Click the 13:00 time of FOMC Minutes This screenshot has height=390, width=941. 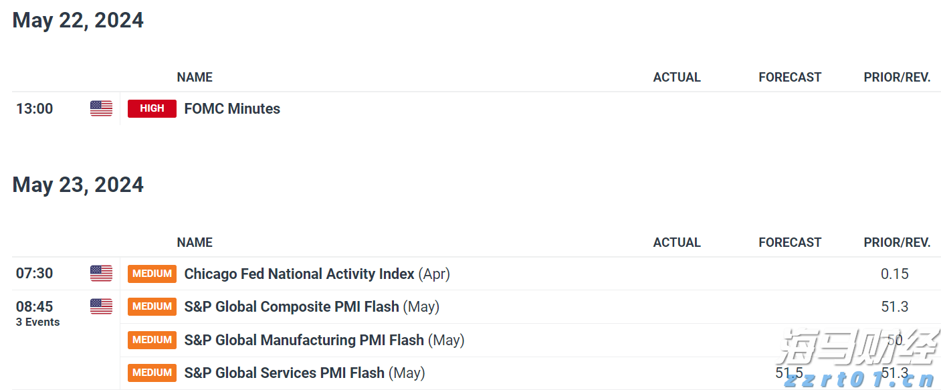pyautogui.click(x=35, y=108)
